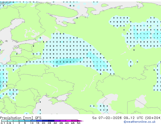Click the "5" legend scale label
This screenshot has height=124, width=161.
25,123
